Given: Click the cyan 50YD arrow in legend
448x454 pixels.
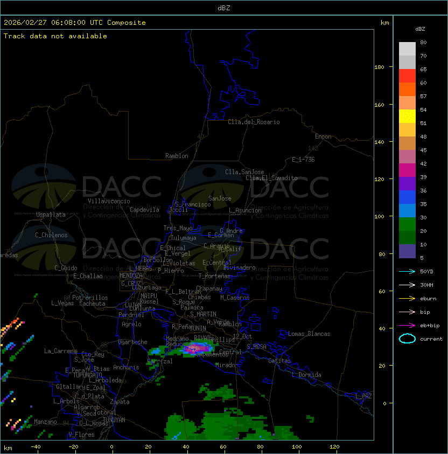Looking at the screenshot, I should [x=407, y=271].
